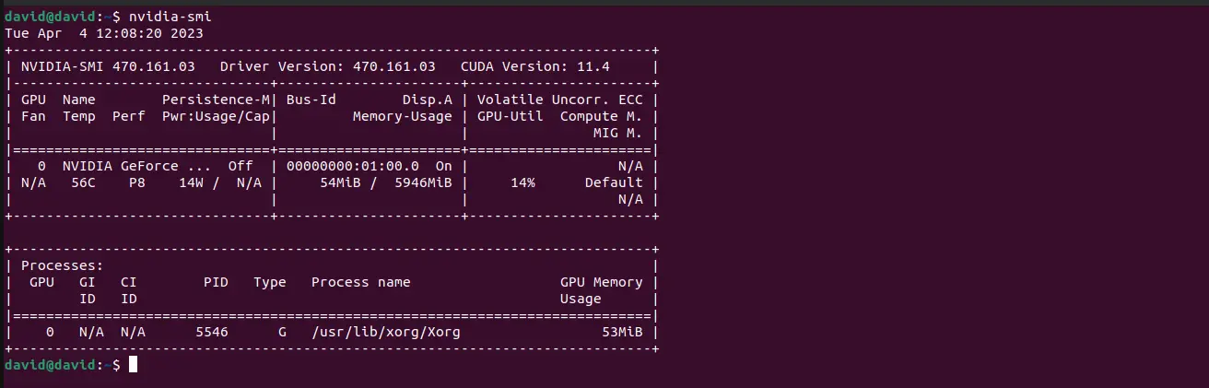Screen dimensions: 1209x388
Task: Click the Persistence-M column header
Action: coord(216,100)
